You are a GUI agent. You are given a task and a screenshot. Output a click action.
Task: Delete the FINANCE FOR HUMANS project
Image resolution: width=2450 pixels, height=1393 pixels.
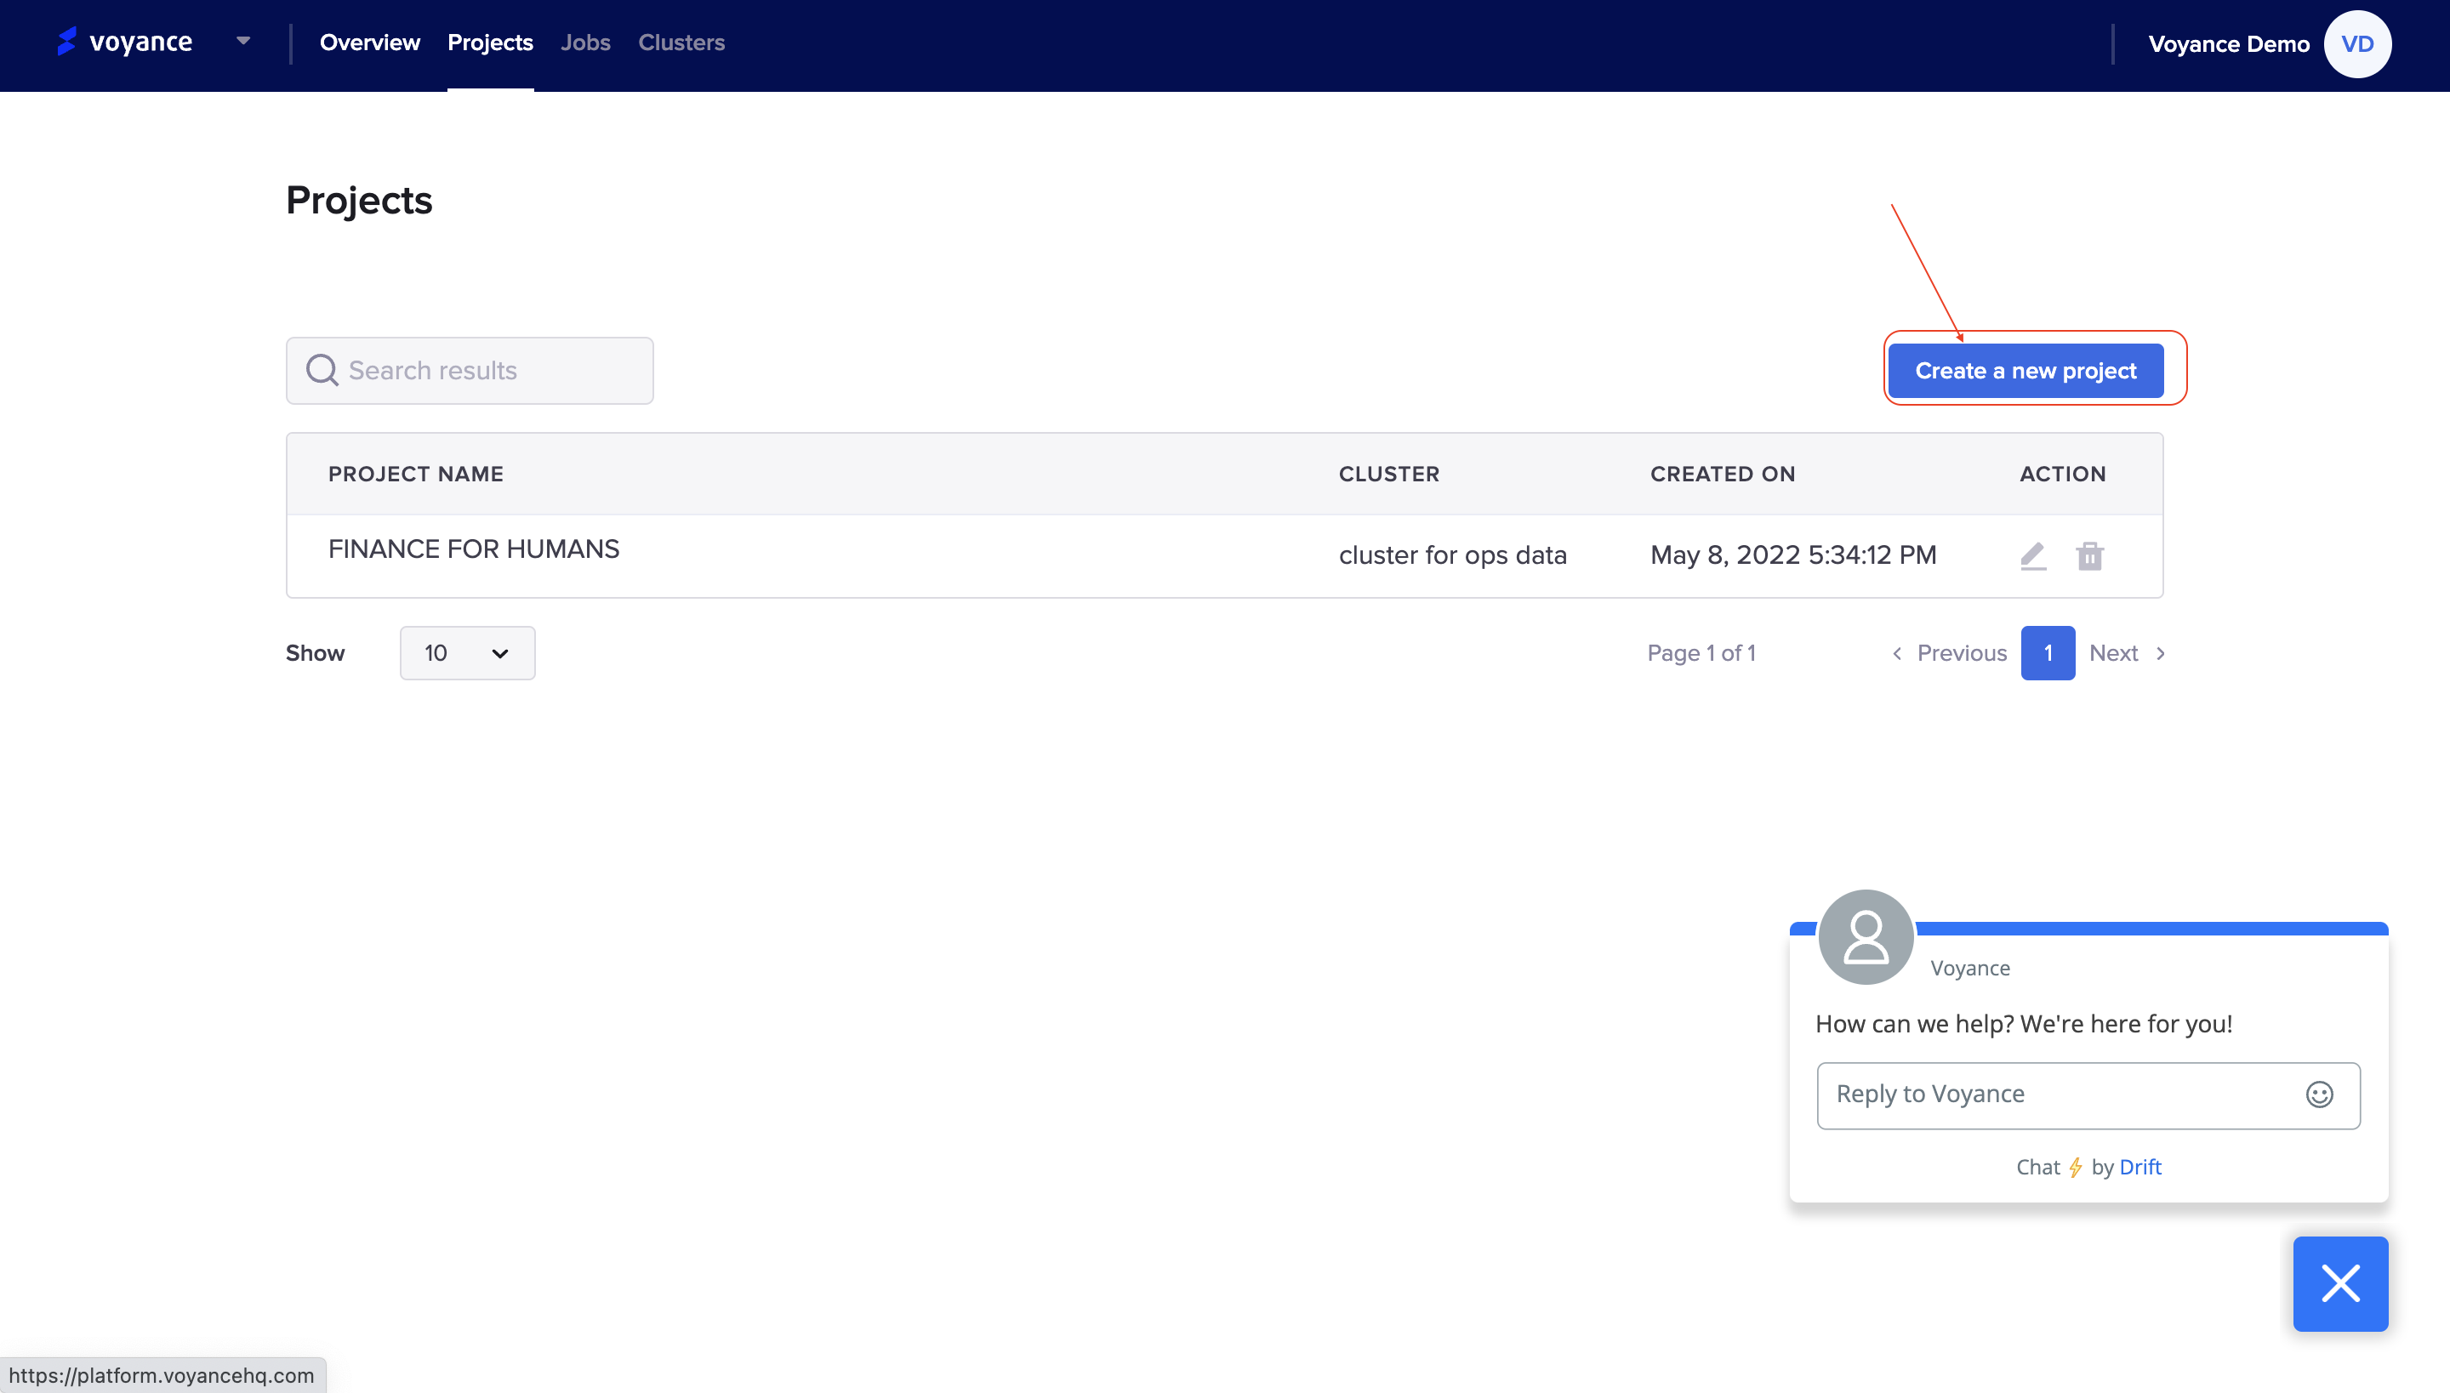[x=2089, y=556]
